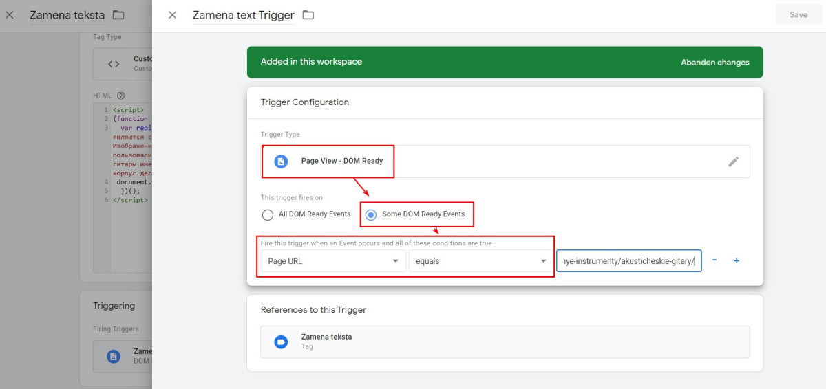Click the Custom HTML tag type code icon
This screenshot has height=389, width=826.
click(x=114, y=64)
